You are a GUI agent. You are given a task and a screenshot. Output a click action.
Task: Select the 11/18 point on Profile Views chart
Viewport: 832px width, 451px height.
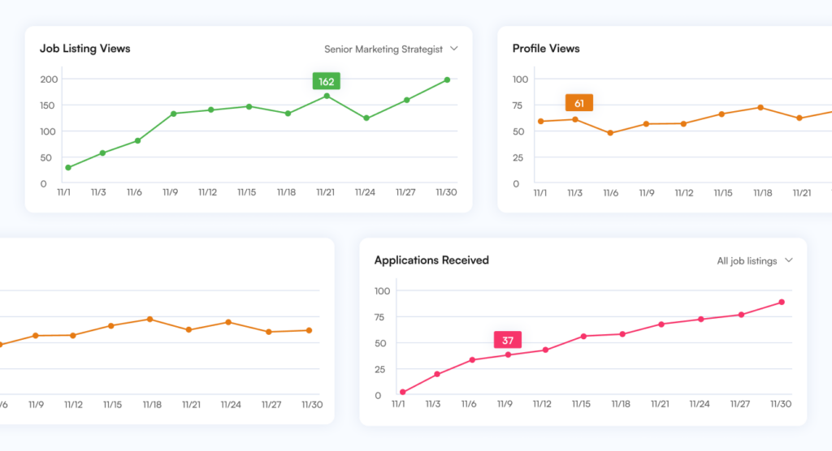pyautogui.click(x=760, y=107)
